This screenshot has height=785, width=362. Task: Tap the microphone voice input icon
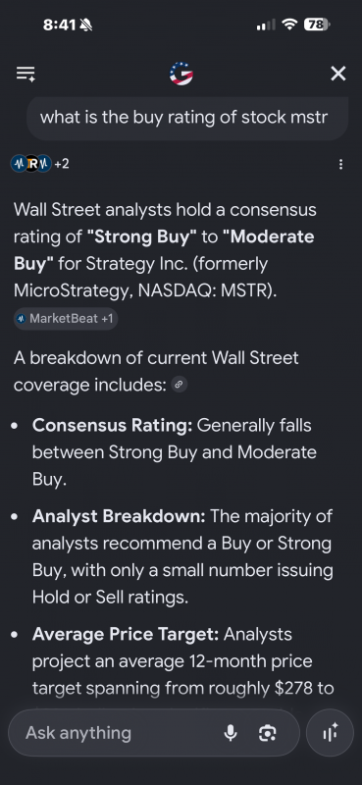click(x=231, y=733)
